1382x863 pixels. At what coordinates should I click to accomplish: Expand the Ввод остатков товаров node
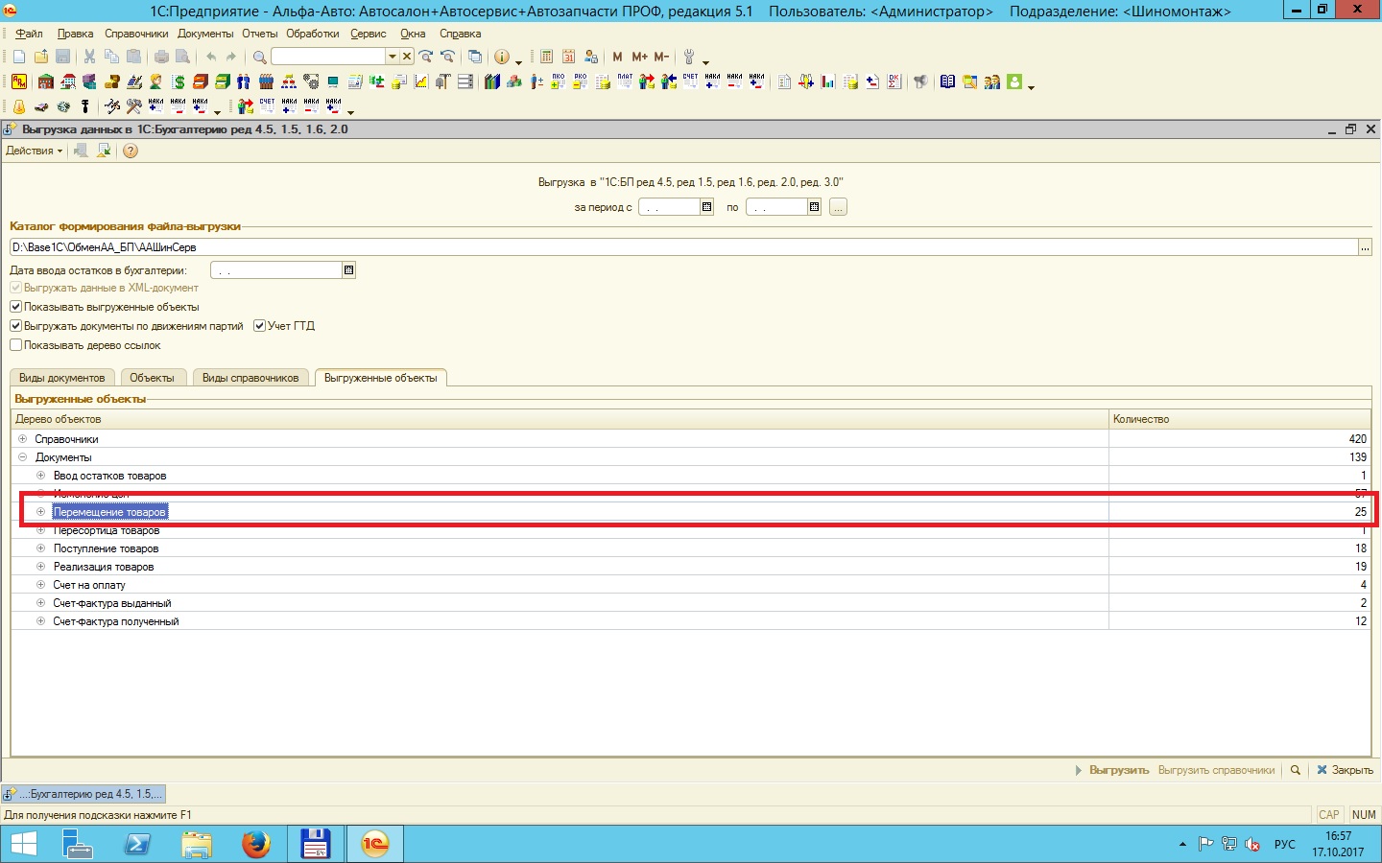(x=40, y=476)
